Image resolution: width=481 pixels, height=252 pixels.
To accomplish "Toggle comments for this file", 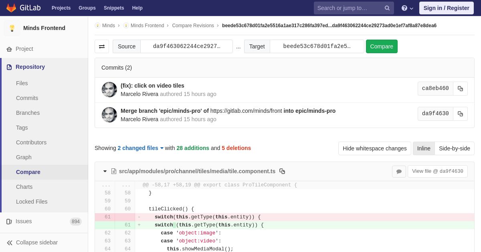I will pyautogui.click(x=399, y=172).
